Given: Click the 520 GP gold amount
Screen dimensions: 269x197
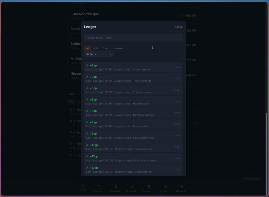Looking at the screenshot, I should [191, 60].
